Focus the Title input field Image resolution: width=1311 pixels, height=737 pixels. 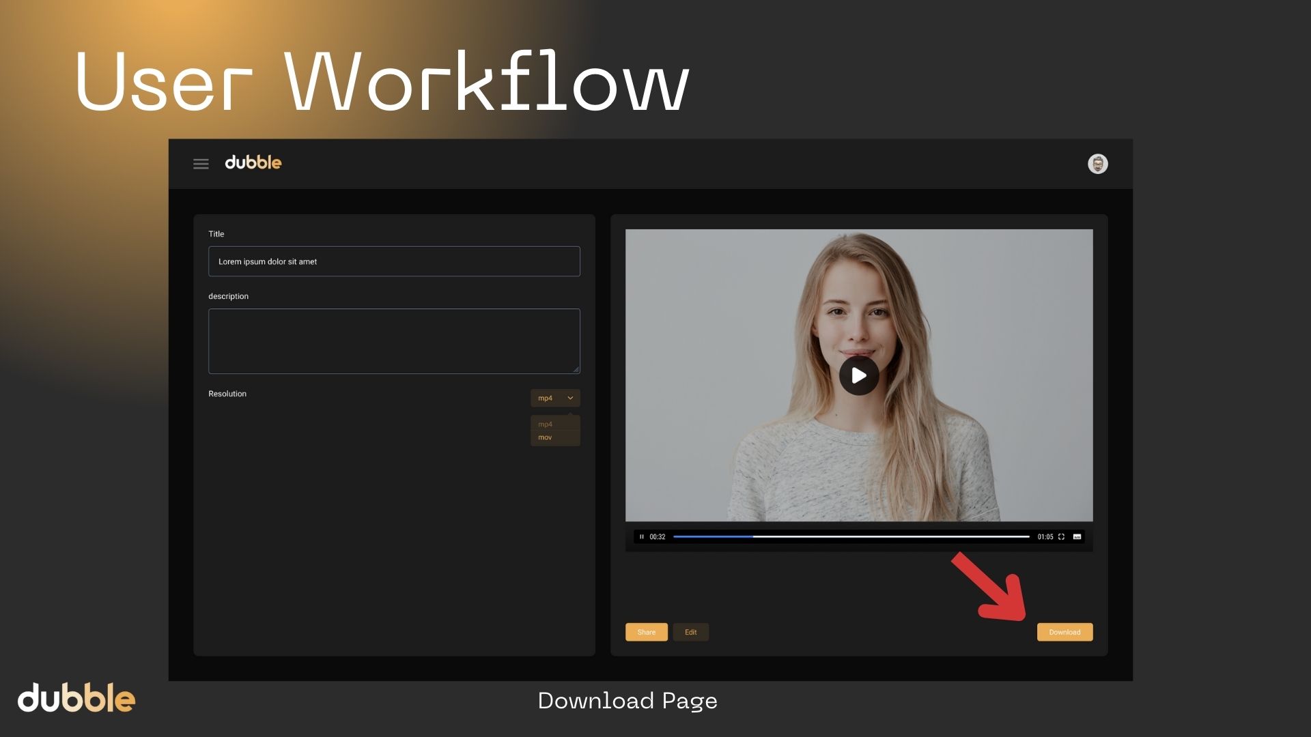[394, 261]
